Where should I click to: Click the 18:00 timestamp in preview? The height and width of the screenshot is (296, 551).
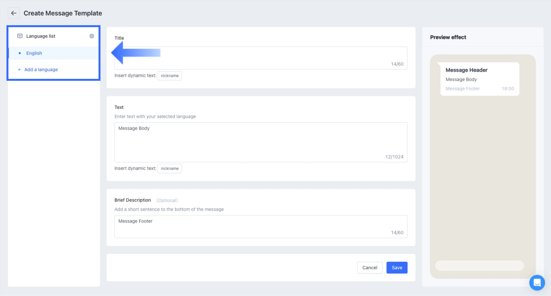[508, 89]
